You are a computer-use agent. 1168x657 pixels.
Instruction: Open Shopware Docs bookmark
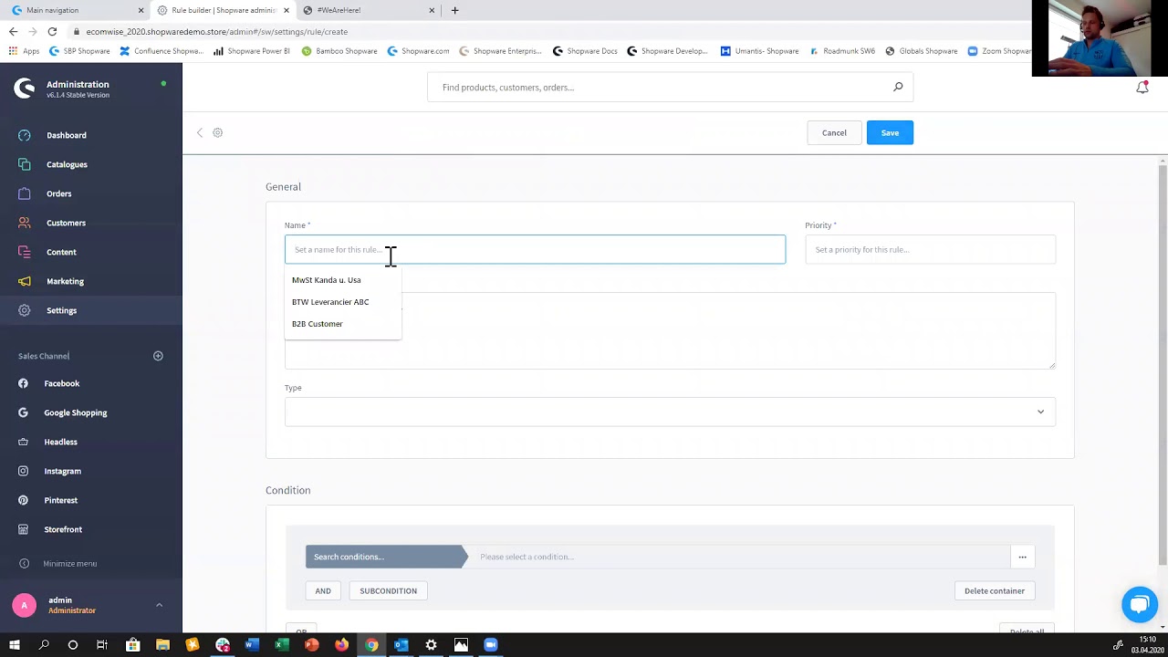point(585,51)
